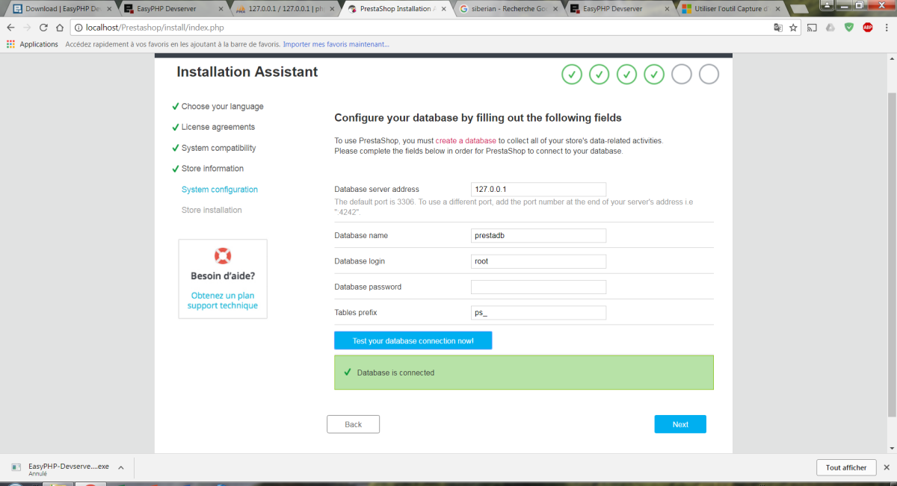Image resolution: width=897 pixels, height=486 pixels.
Task: Go to Choose your language step
Action: (223, 107)
